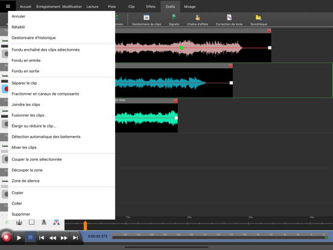Image resolution: width=333 pixels, height=250 pixels.
Task: Run Détection automatique des battements
Action: (x=62, y=136)
